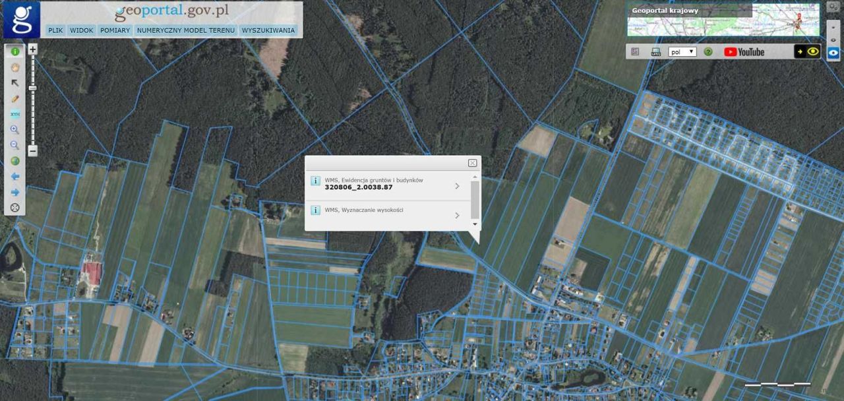Select the hand pan tool

[15, 67]
